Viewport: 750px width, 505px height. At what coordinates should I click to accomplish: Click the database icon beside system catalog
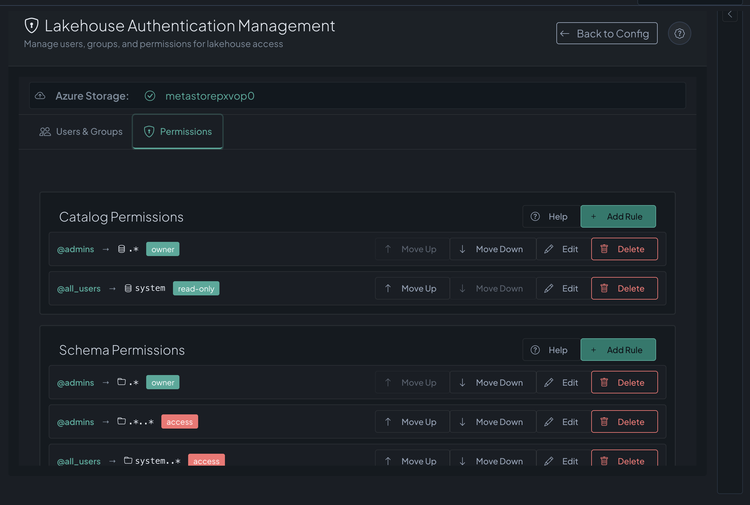point(128,288)
